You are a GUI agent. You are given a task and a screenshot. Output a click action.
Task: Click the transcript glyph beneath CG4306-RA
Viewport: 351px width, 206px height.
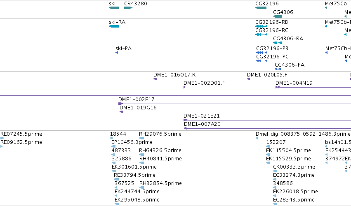pos(277,43)
